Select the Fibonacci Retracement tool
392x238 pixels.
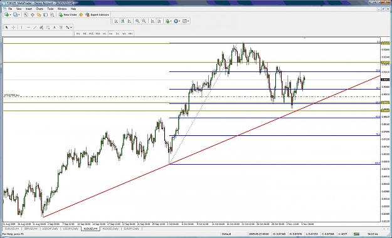click(x=48, y=28)
